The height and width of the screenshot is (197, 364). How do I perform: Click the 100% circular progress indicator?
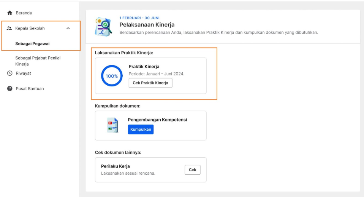tap(112, 76)
